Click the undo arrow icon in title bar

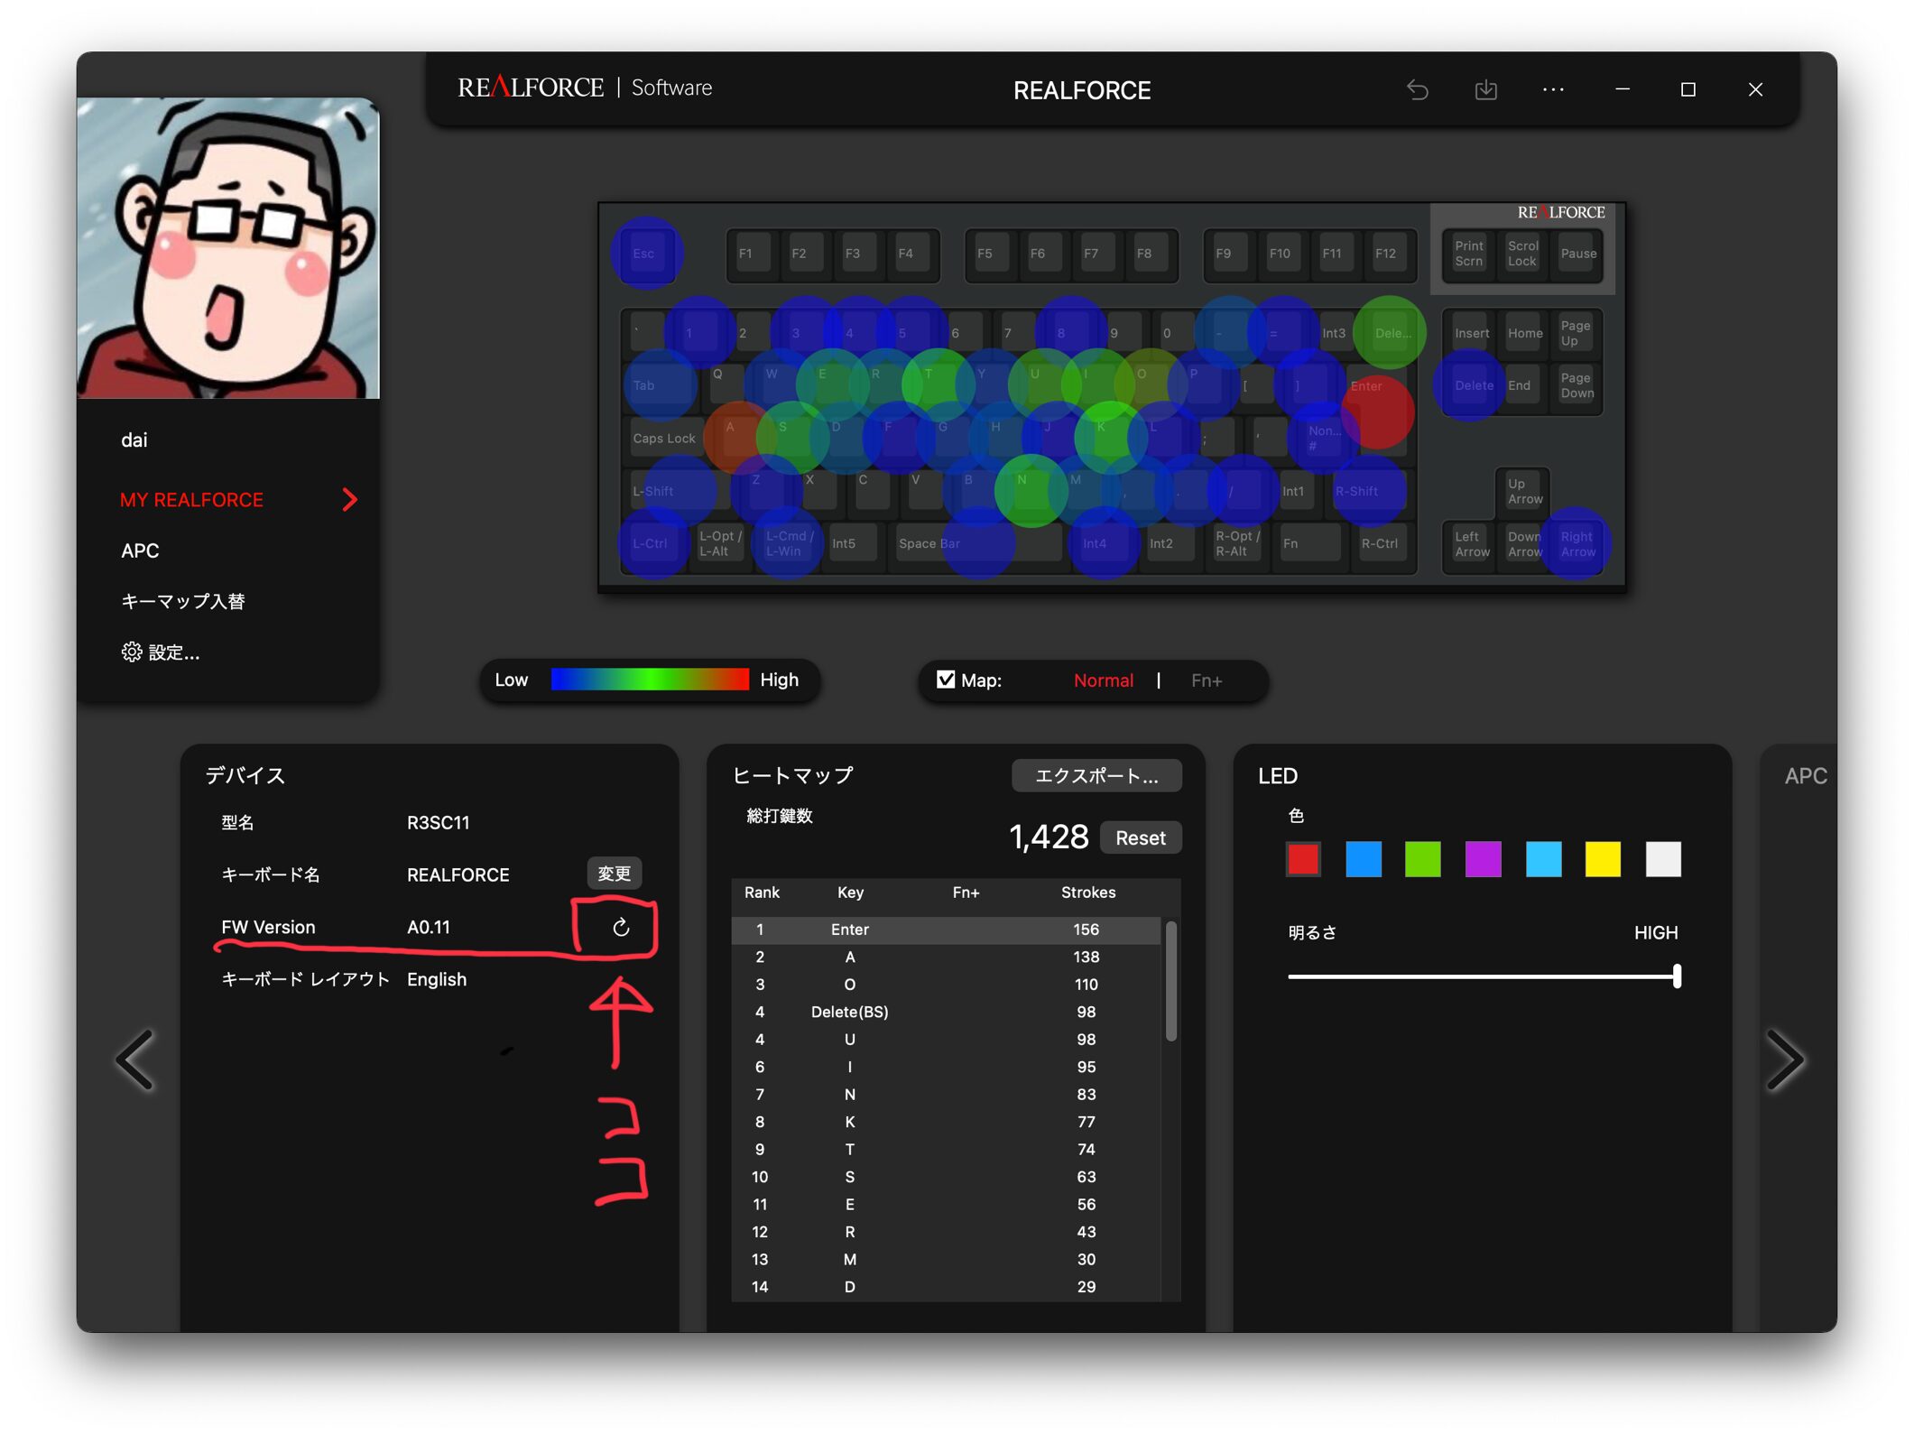pos(1418,89)
